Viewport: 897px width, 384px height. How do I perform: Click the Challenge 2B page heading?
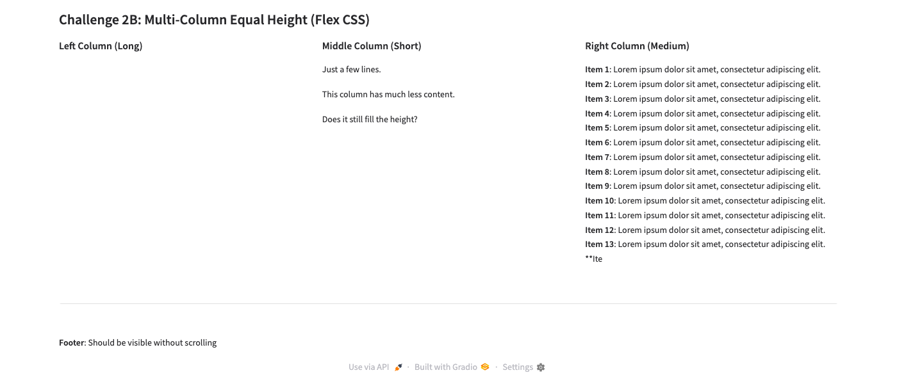click(214, 20)
